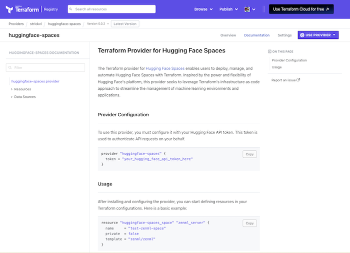Switch to the Overview tab

(228, 35)
